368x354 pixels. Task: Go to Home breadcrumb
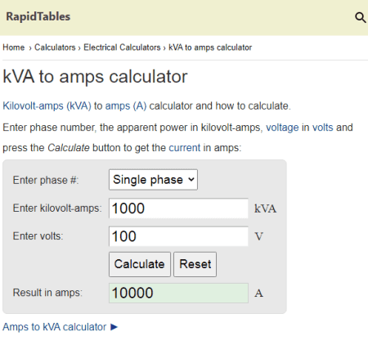[14, 47]
